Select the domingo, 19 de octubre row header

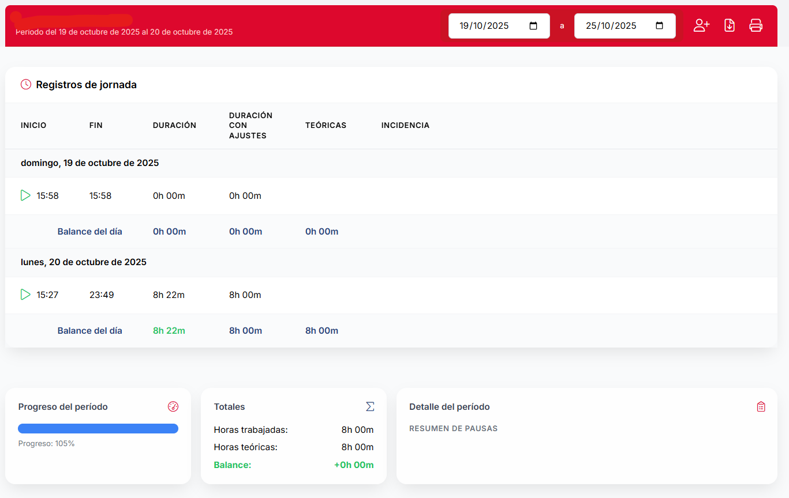pyautogui.click(x=90, y=163)
